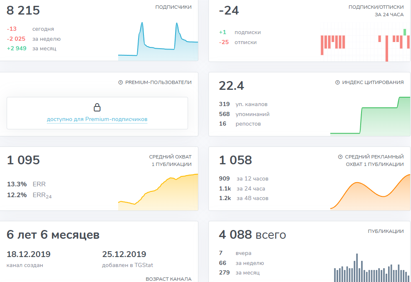The image size is (411, 282).
Task: Click the red unsubscribes bar chart
Action: 365,42
